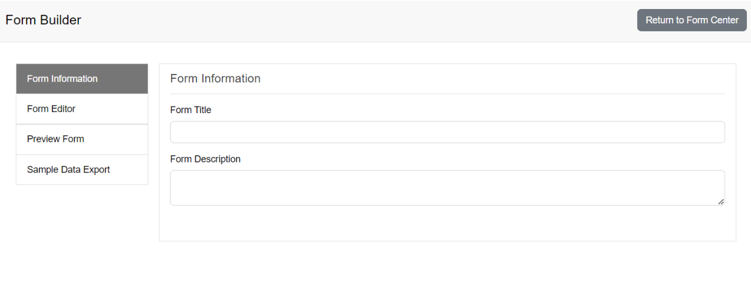The image size is (751, 287).
Task: Click the highlighted Form Information menu item
Action: [x=82, y=79]
